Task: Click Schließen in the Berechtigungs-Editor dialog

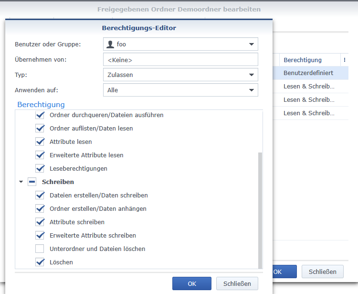Action: pos(237,283)
